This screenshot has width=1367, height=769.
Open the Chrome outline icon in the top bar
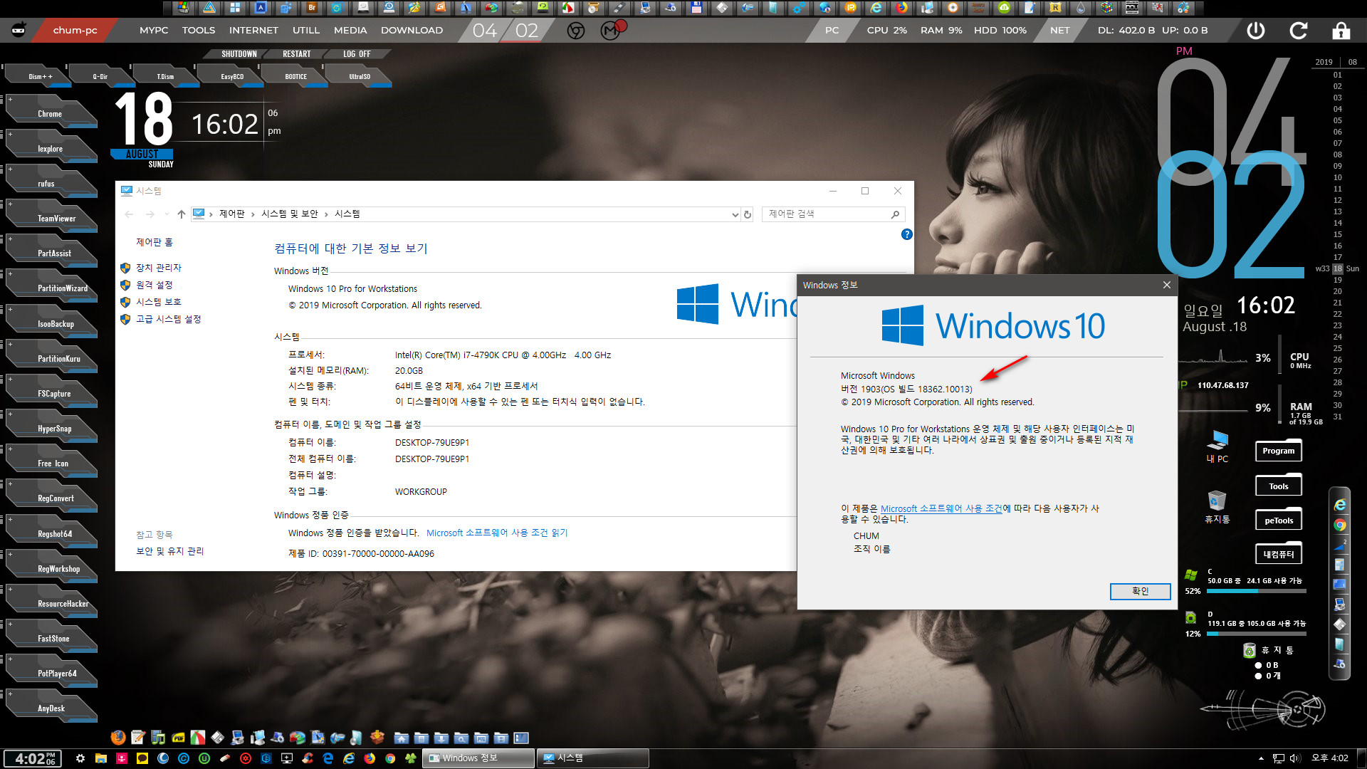(576, 31)
